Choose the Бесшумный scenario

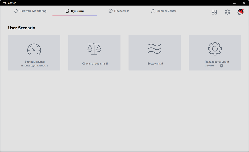pos(155,53)
